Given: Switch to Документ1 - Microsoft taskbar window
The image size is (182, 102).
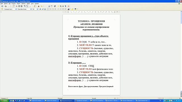Looking at the screenshot, I should click(112, 101).
